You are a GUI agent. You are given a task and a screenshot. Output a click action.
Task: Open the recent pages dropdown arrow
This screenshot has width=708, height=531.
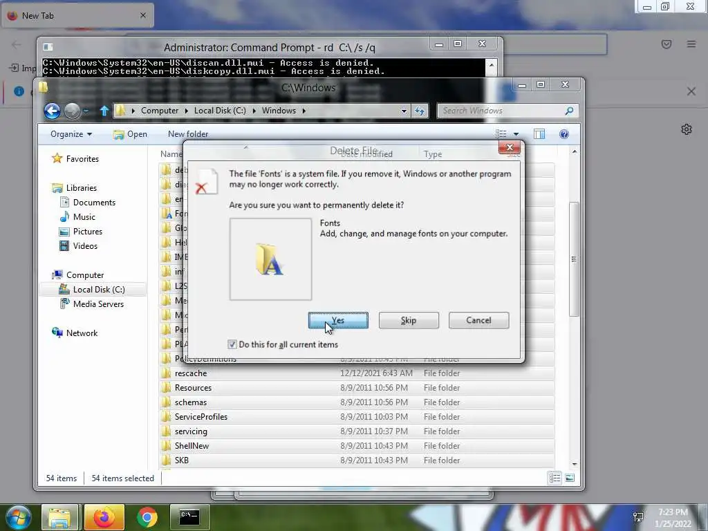[86, 111]
